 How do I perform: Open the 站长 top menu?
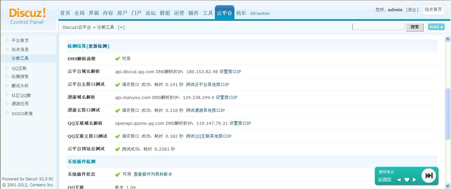pyautogui.click(x=241, y=13)
